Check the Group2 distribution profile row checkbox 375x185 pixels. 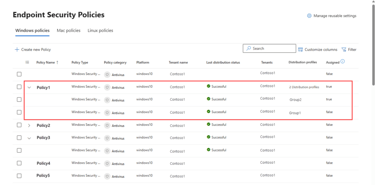click(x=19, y=99)
